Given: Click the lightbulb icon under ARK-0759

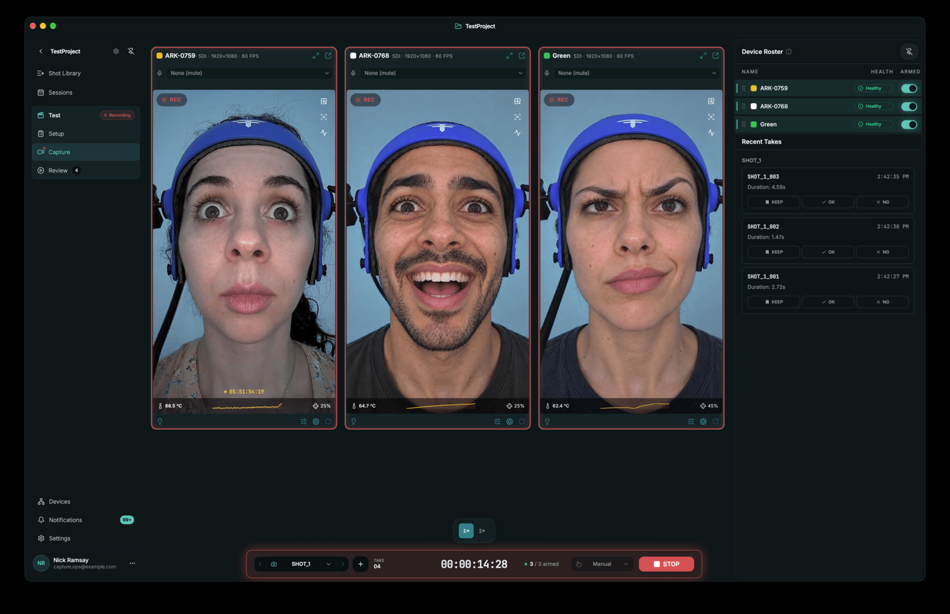Looking at the screenshot, I should [160, 422].
